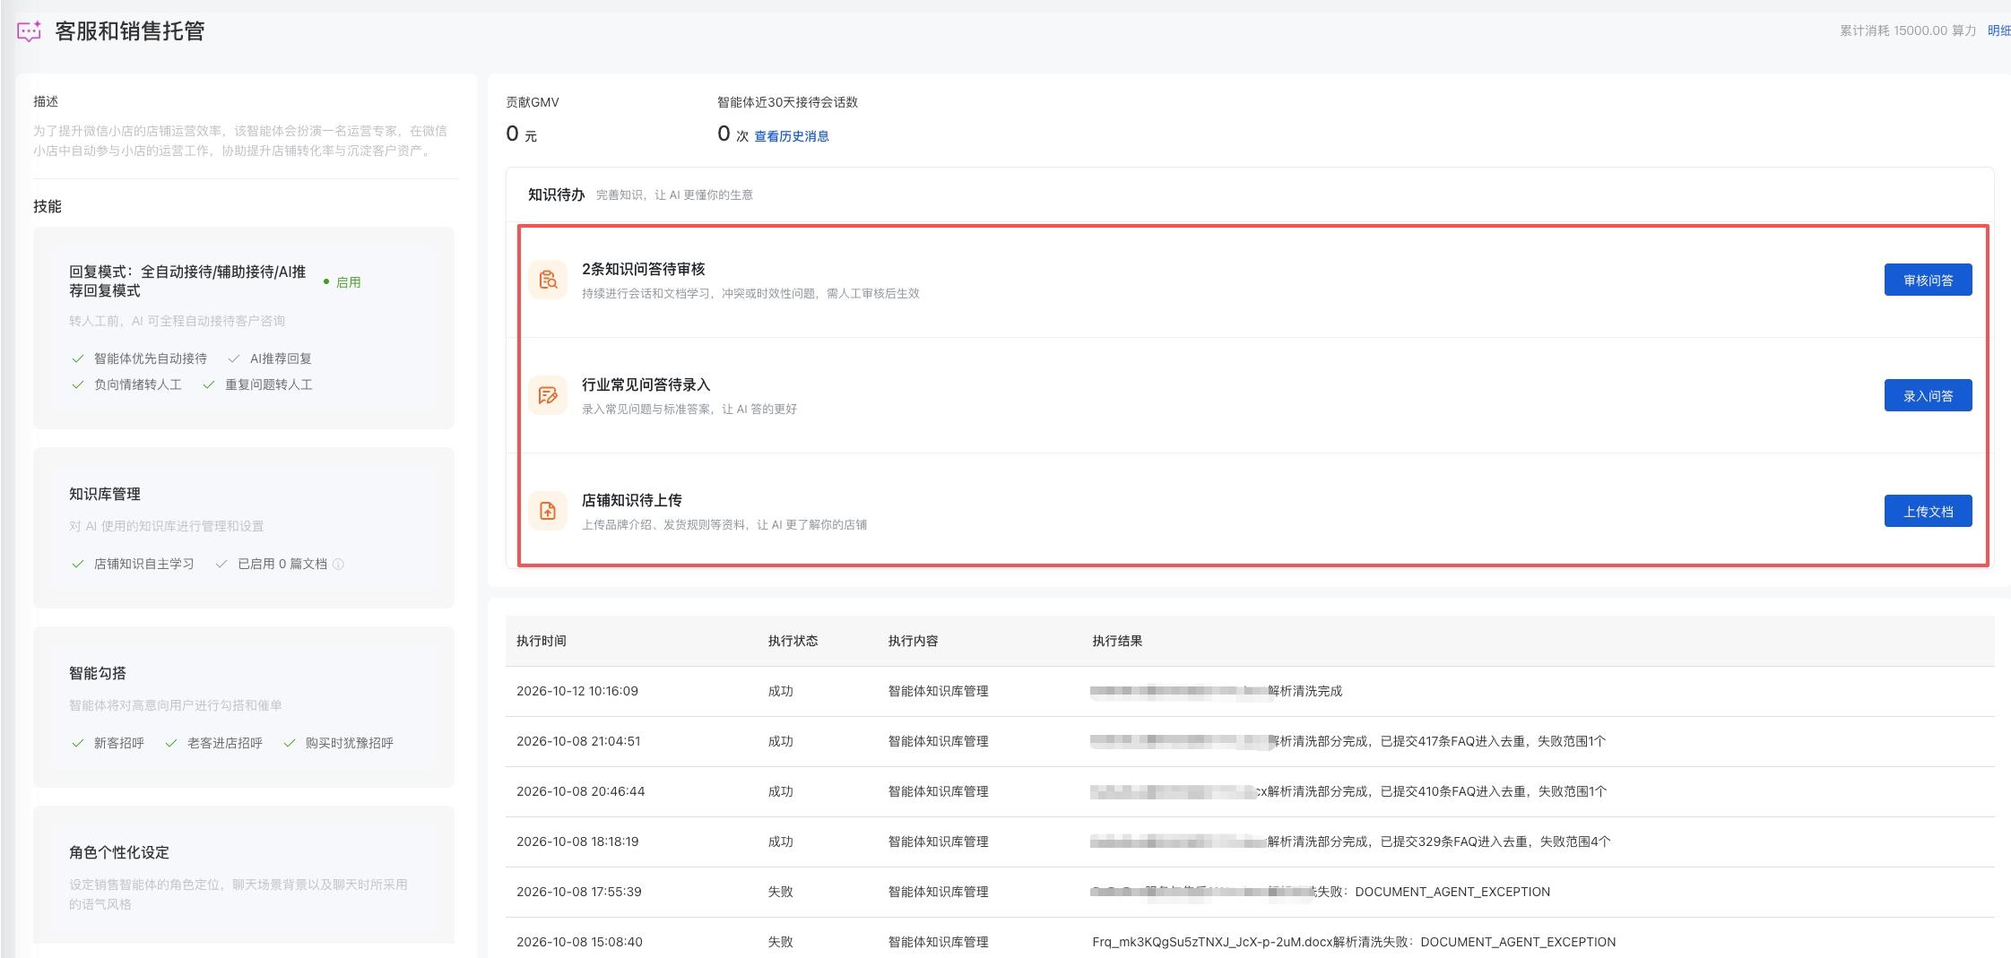Click the 购买时犹豫招呼 item
2011x958 pixels.
coord(350,743)
